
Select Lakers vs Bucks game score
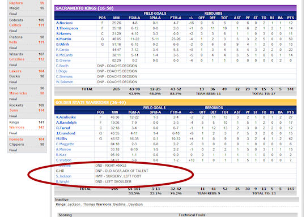coord(27,76)
